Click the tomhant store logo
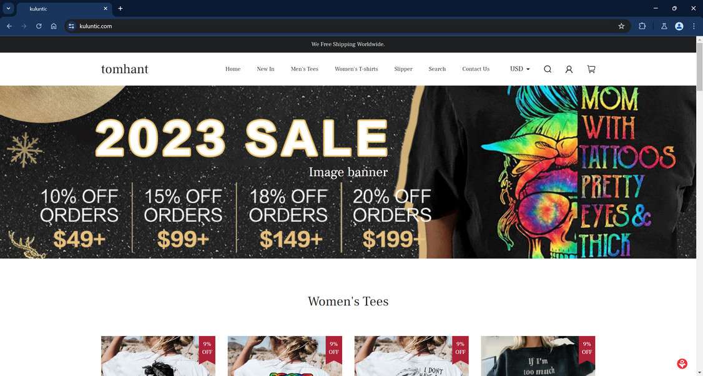This screenshot has width=703, height=376. click(x=125, y=69)
